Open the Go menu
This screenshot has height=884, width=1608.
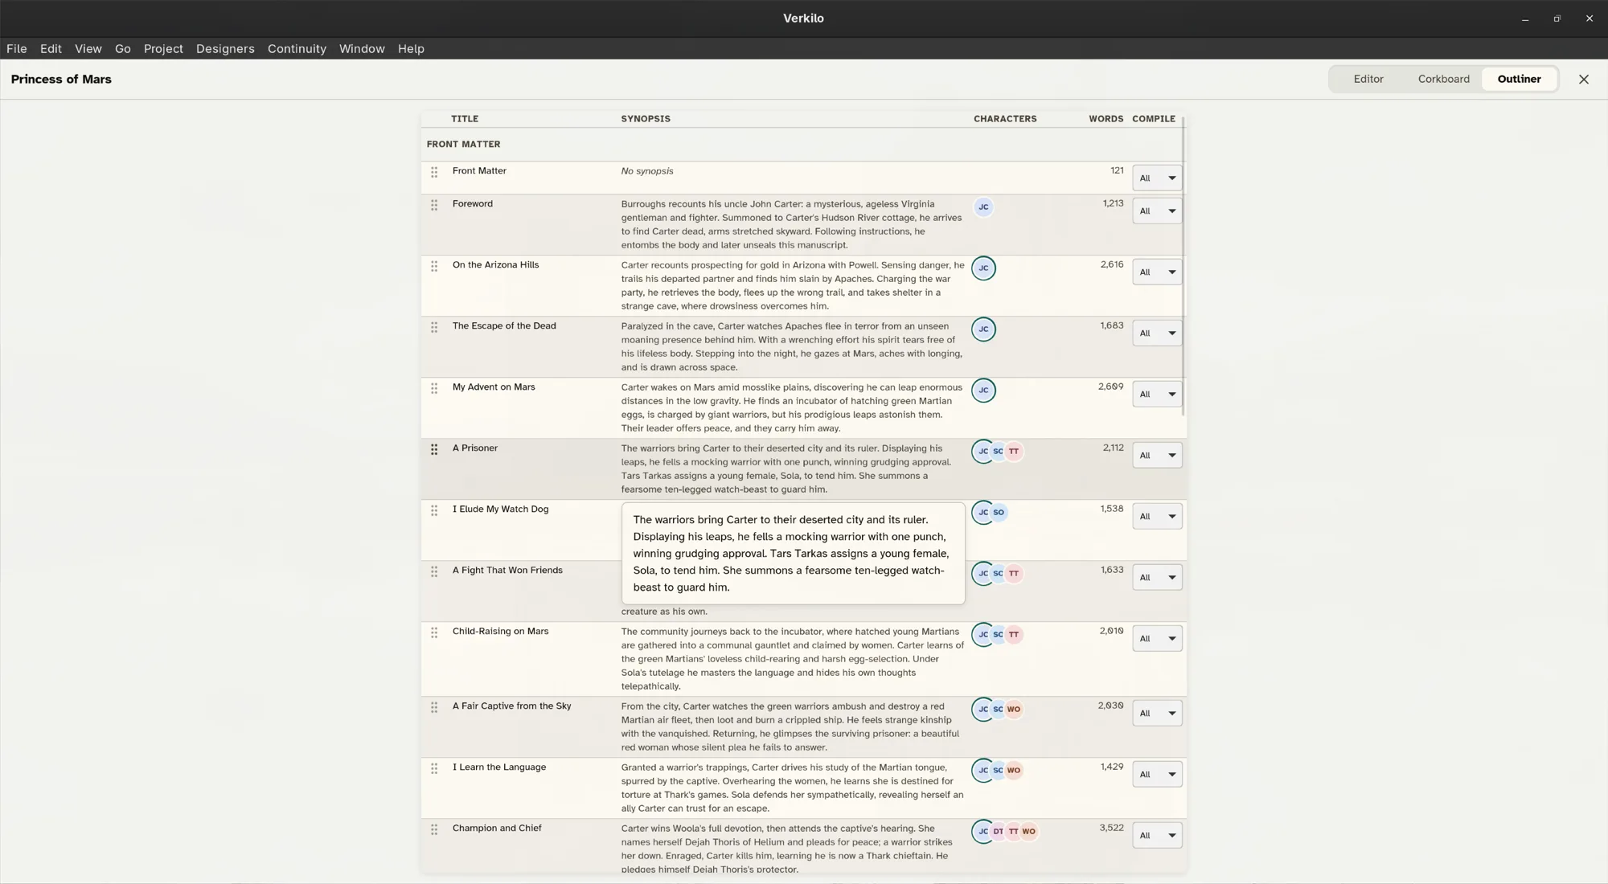point(122,49)
